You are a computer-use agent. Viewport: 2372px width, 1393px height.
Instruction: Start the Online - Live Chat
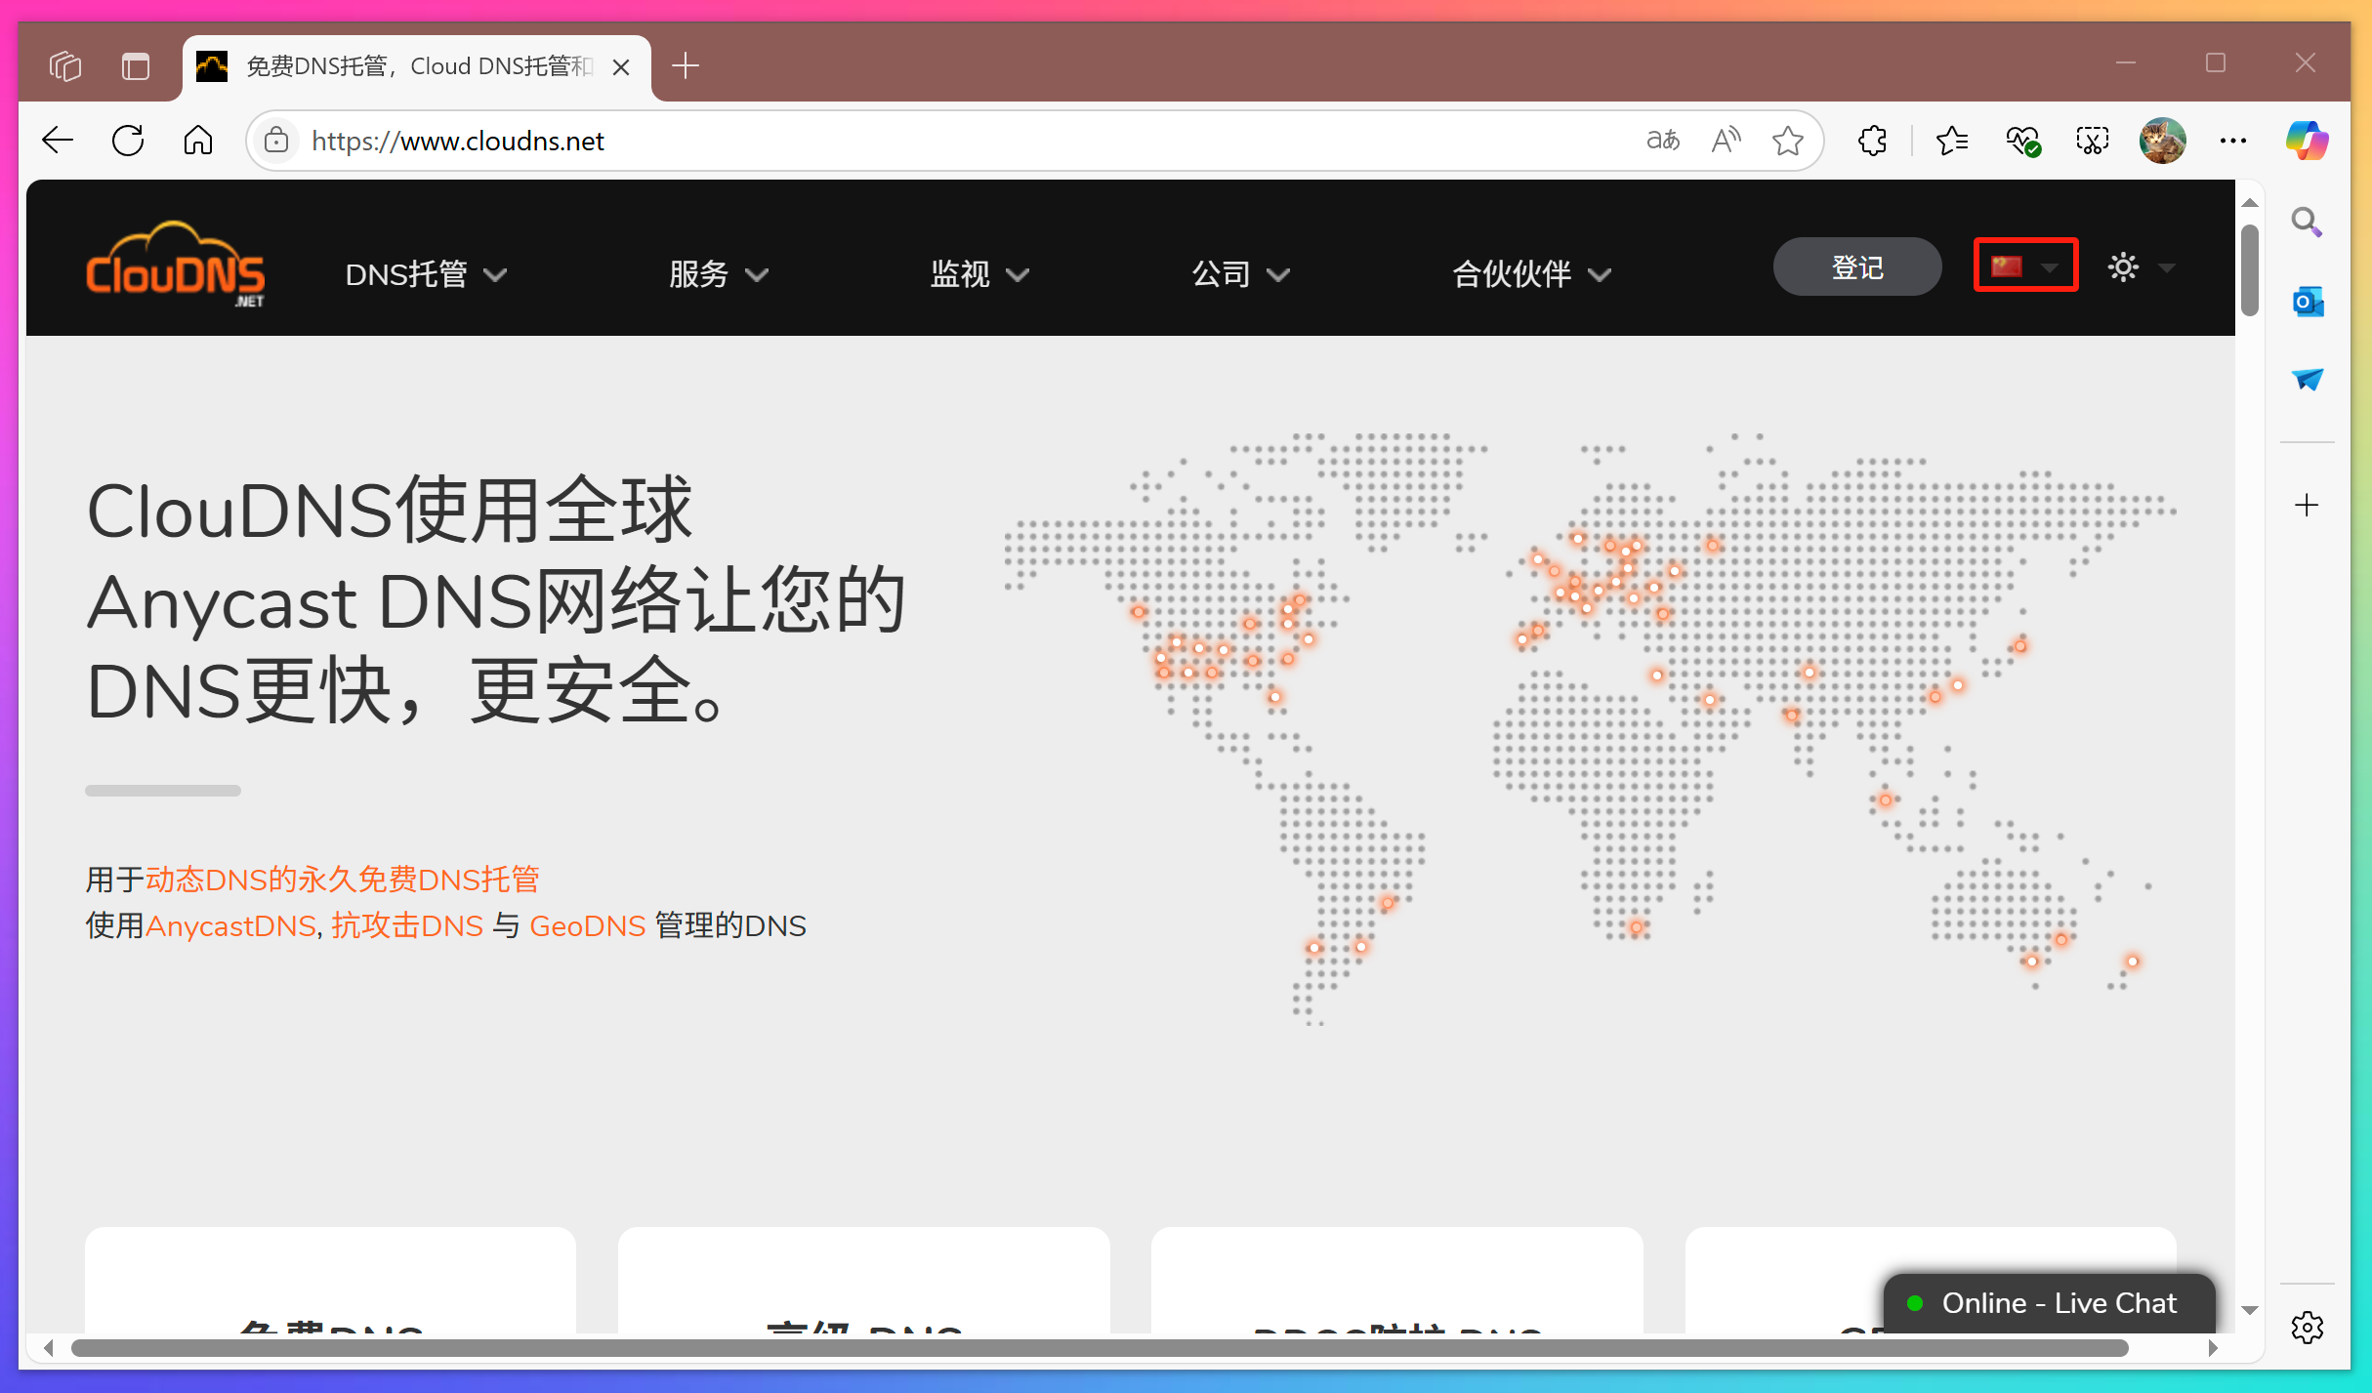pos(2048,1302)
